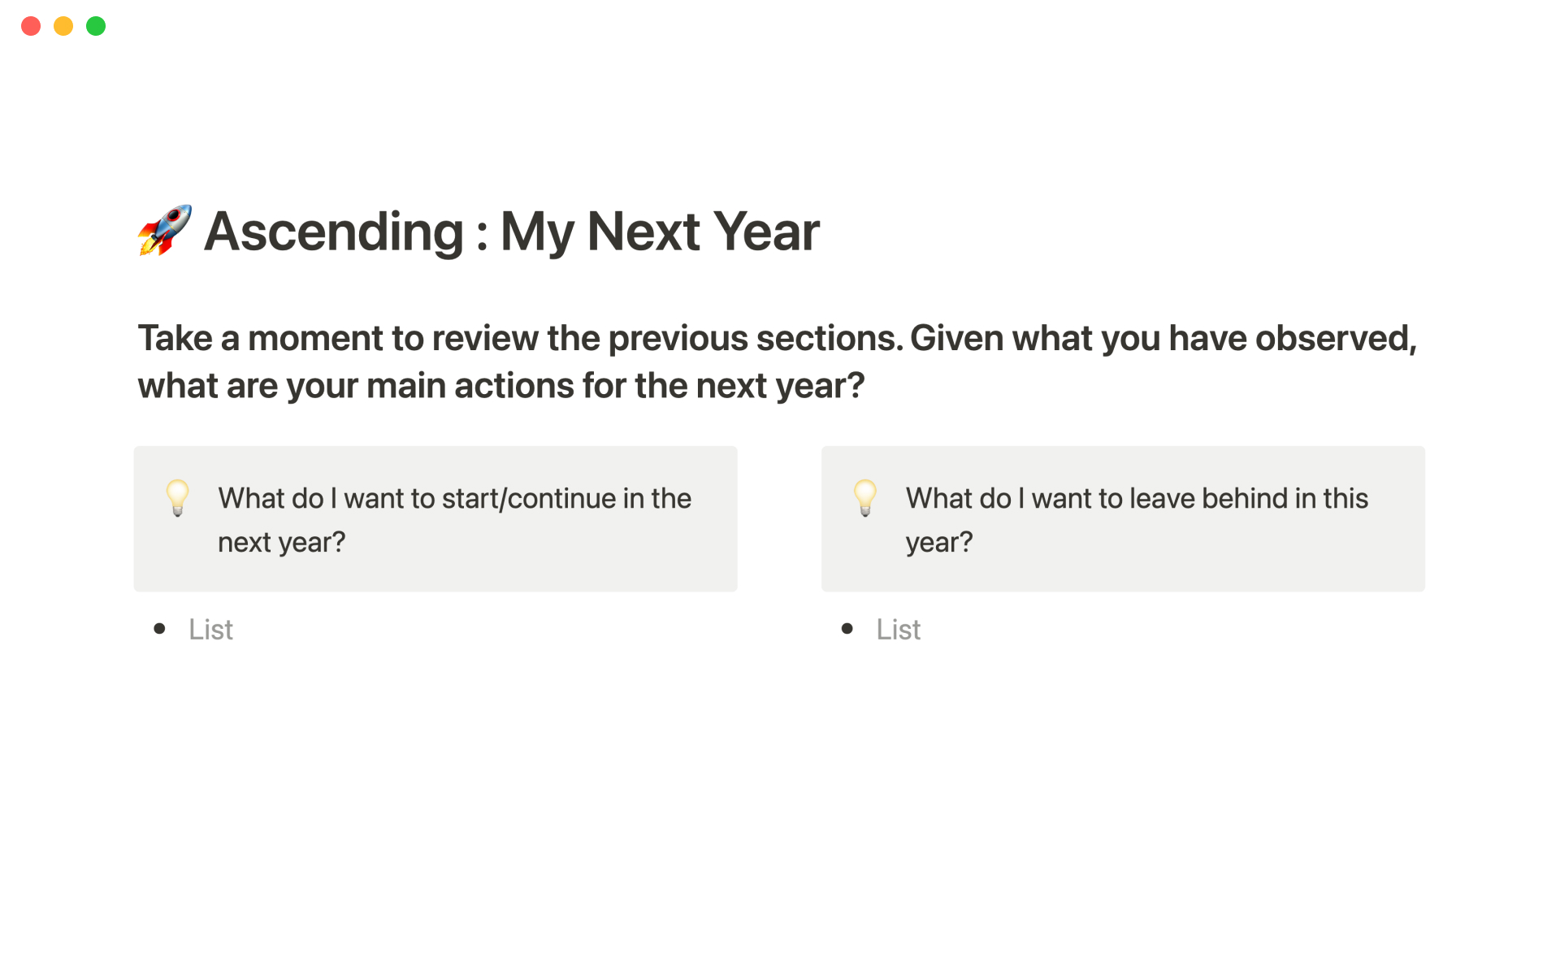Click the bullet point under start/continue callout
The height and width of the screenshot is (975, 1560).
[159, 629]
